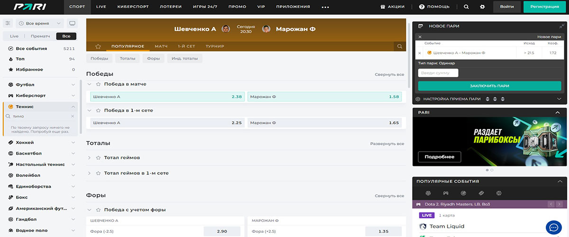569x237 pixels.
Task: Toggle Марожан Ф match win odds 1.58
Action: 325,97
